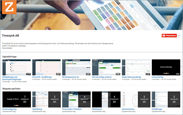Click the Prenumerera subscribe button
This screenshot has height=115, width=183.
pos(169,35)
